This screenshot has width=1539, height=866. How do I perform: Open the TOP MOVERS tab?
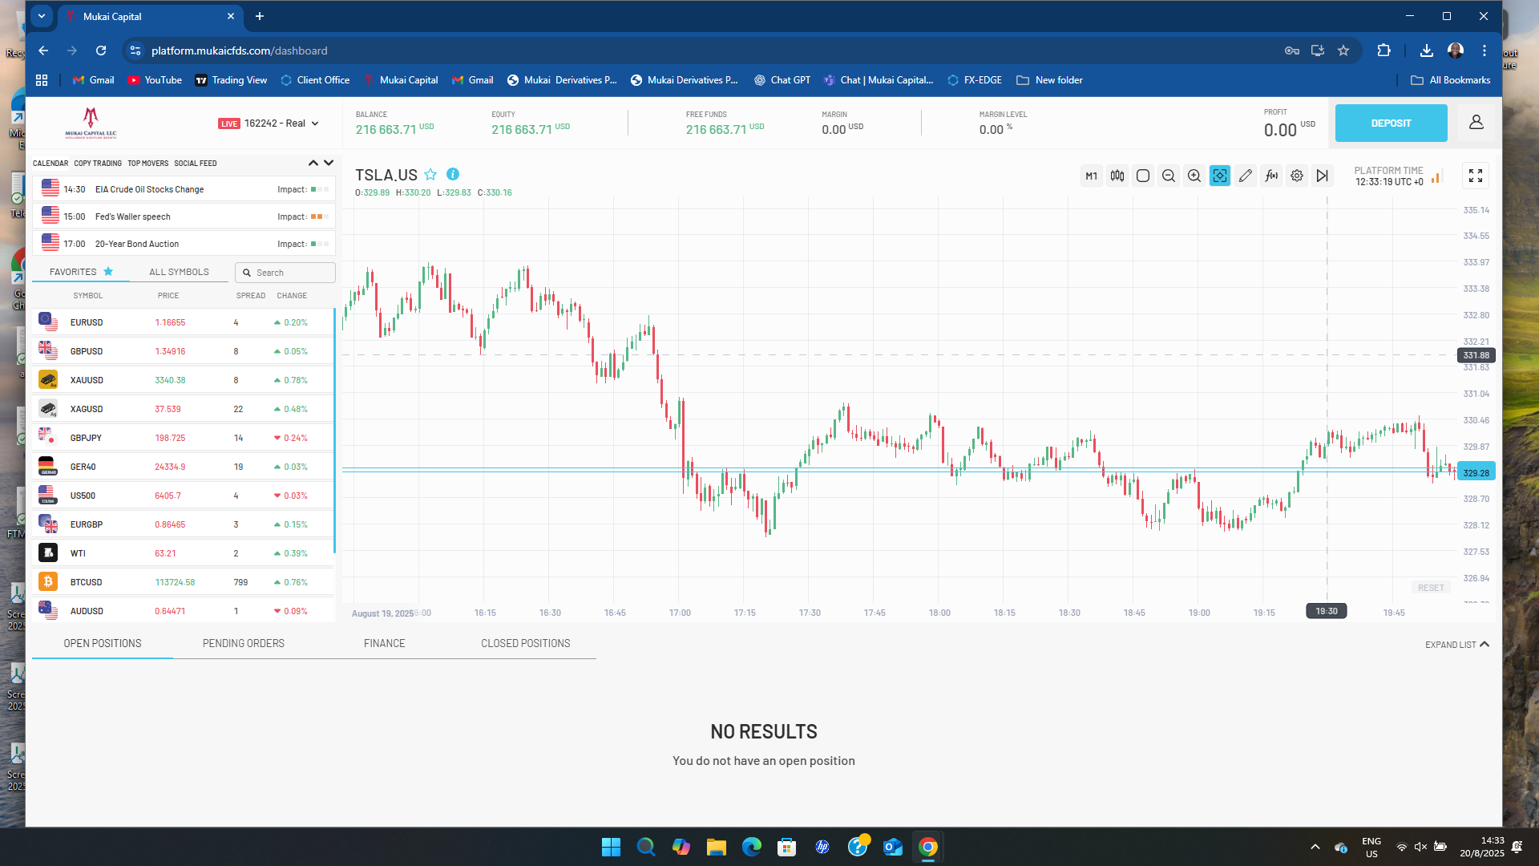click(x=148, y=164)
